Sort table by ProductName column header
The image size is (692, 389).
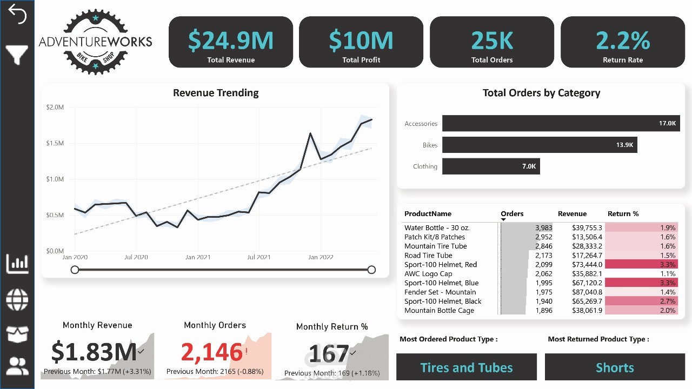[428, 213]
